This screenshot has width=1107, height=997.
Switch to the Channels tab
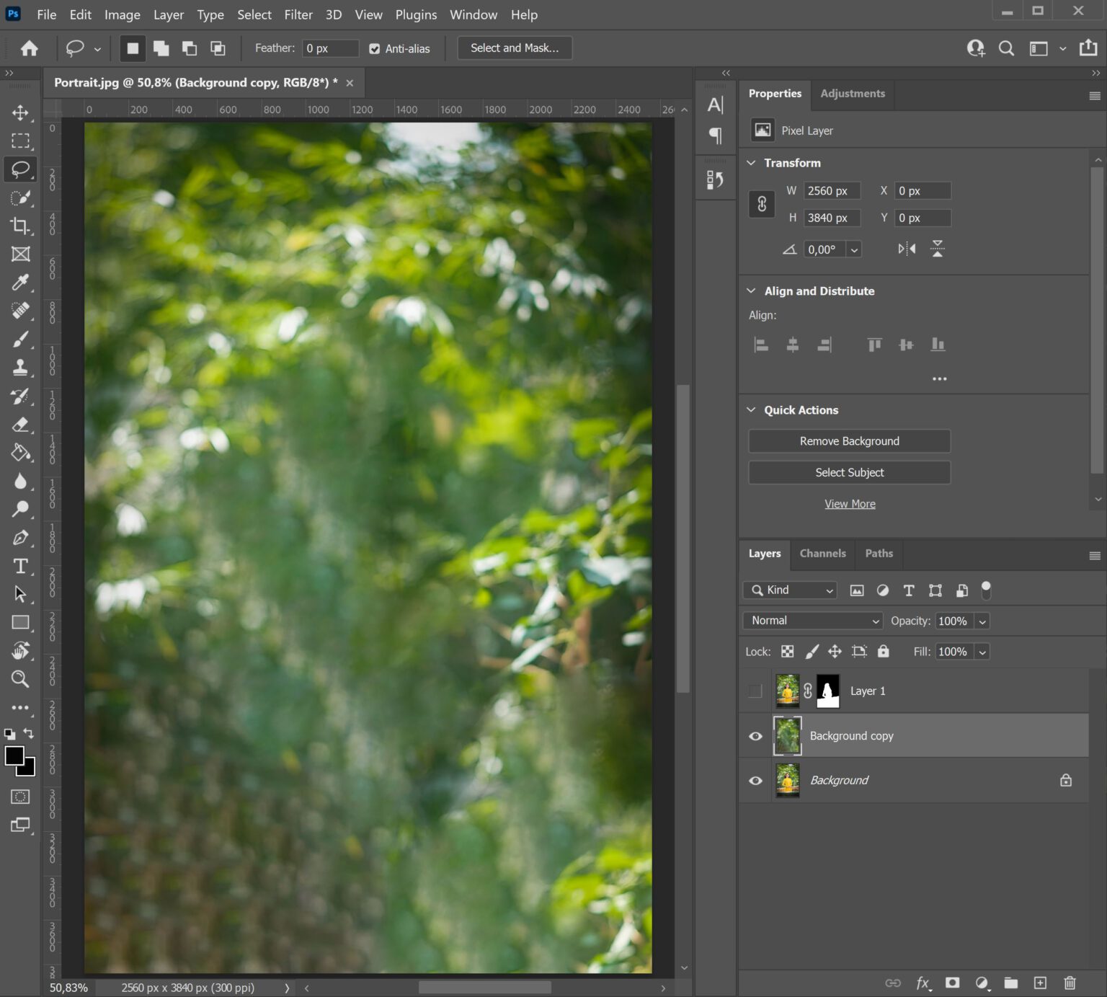(822, 554)
